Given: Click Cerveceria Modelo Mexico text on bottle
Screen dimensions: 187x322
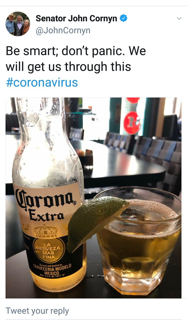Looking at the screenshot, I should 52,269.
